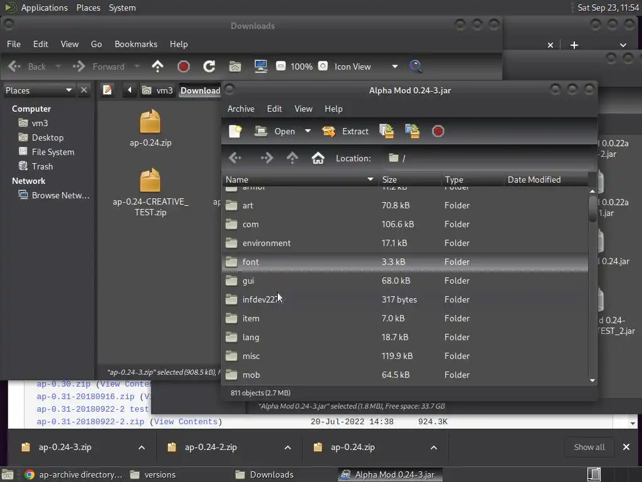642x482 pixels.
Task: Add a folder to archive icon
Action: coord(413,131)
